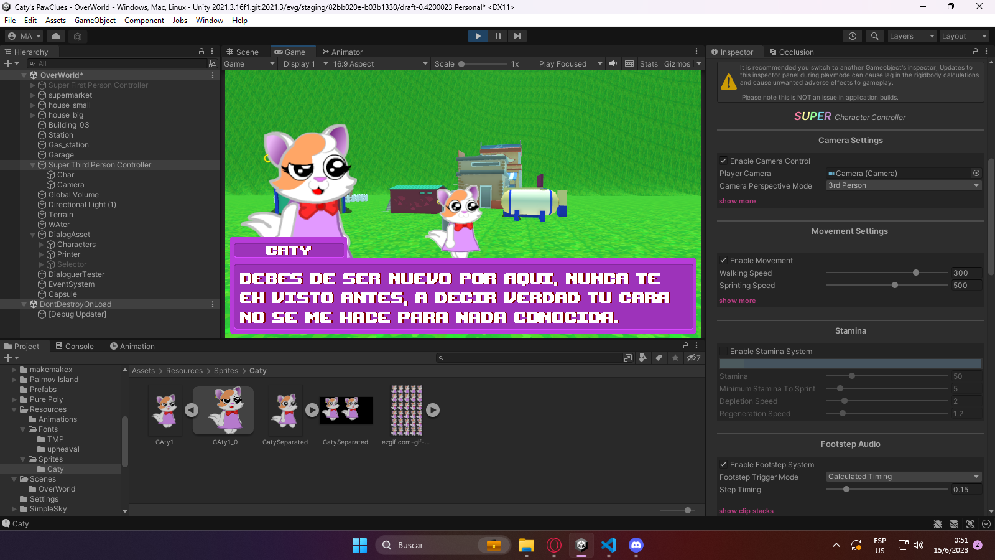Open Camera Perspective Mode dropdown
This screenshot has height=560, width=995.
[x=904, y=185]
